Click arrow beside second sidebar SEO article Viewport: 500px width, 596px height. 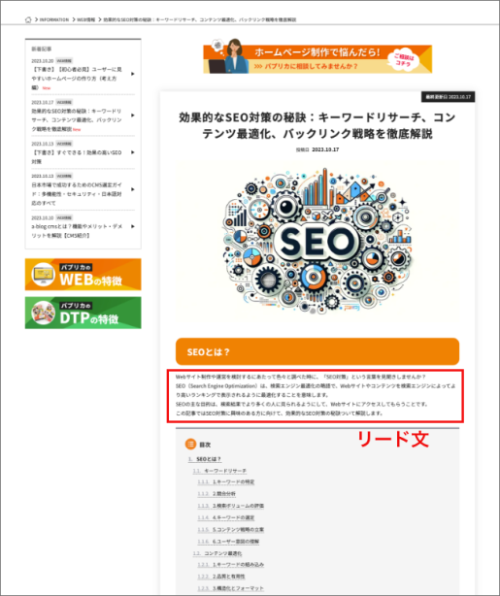tap(133, 116)
